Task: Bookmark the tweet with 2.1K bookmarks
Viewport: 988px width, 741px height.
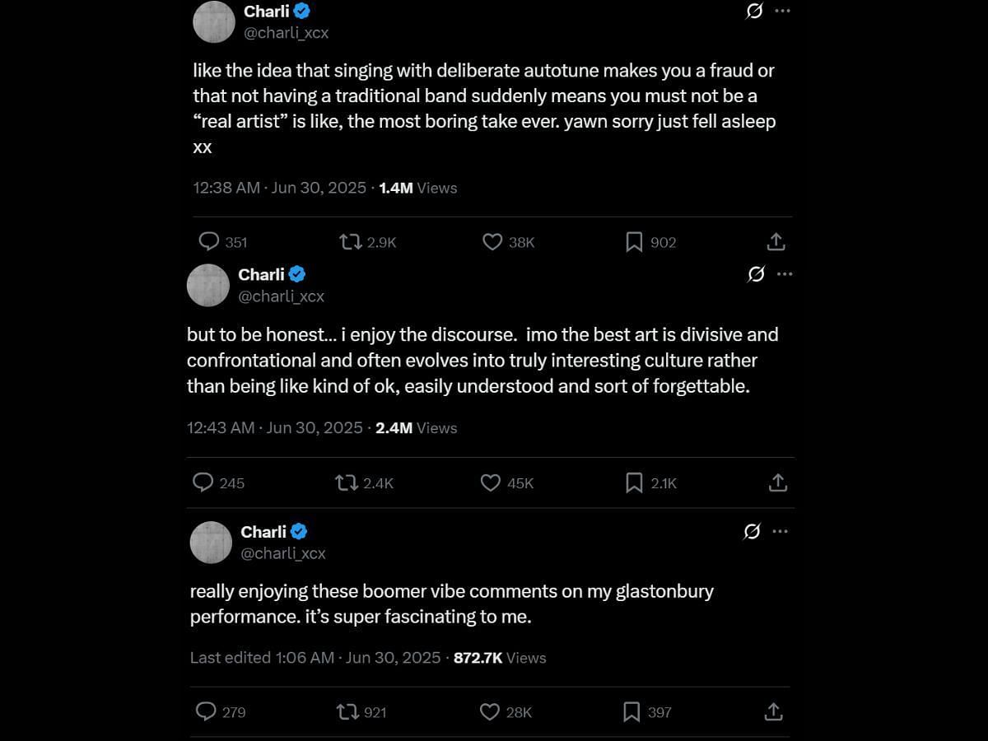Action: tap(634, 482)
